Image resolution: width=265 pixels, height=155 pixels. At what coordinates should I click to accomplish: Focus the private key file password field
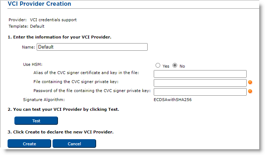(x=200, y=91)
